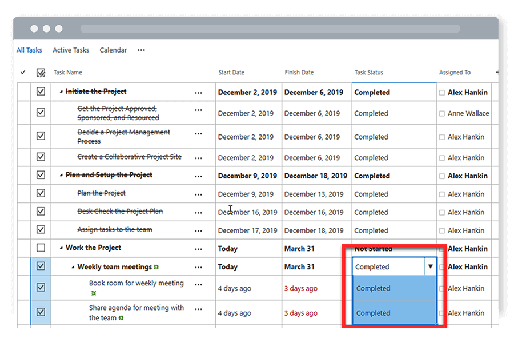The height and width of the screenshot is (358, 514).
Task: Open the ellipsis menu for Plan the Project
Action: 199,194
